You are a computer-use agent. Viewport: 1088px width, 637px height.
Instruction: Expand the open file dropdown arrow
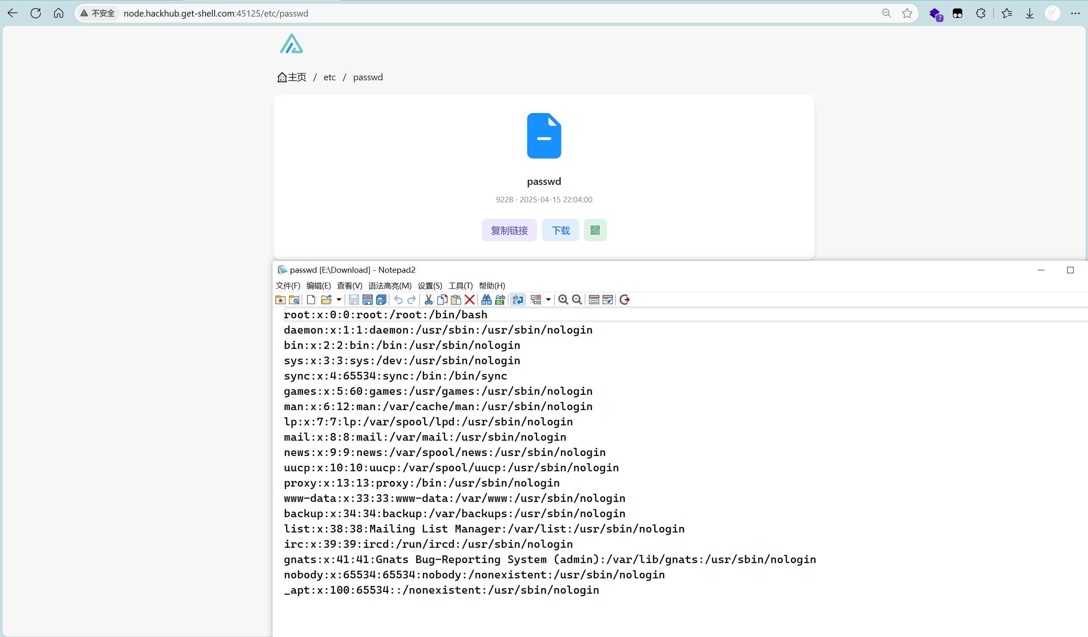(339, 300)
